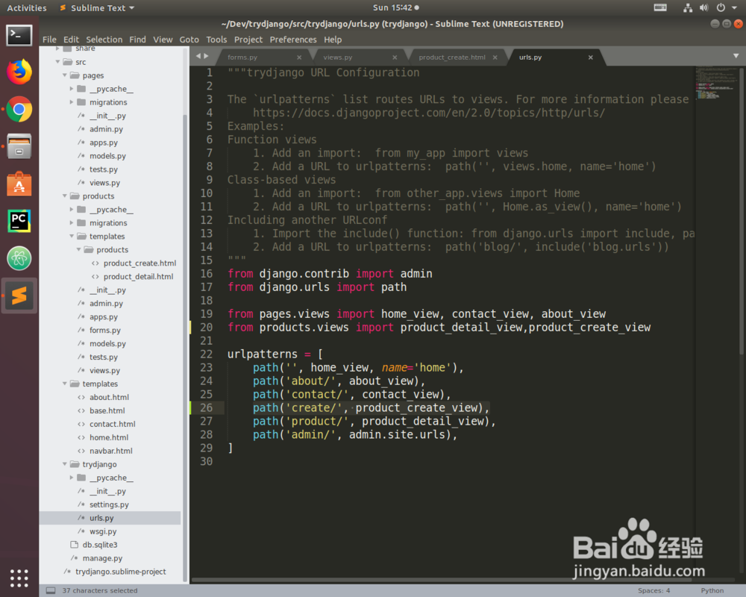Open Sublime Text app menu in top bar
The width and height of the screenshot is (746, 597).
click(98, 7)
